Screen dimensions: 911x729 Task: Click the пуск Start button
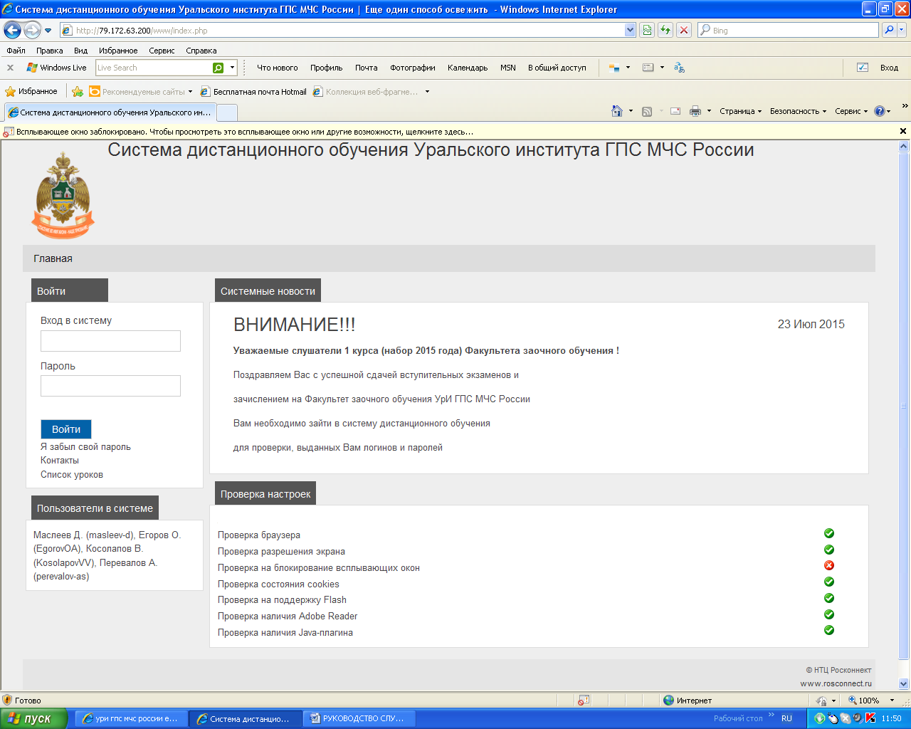pyautogui.click(x=33, y=718)
